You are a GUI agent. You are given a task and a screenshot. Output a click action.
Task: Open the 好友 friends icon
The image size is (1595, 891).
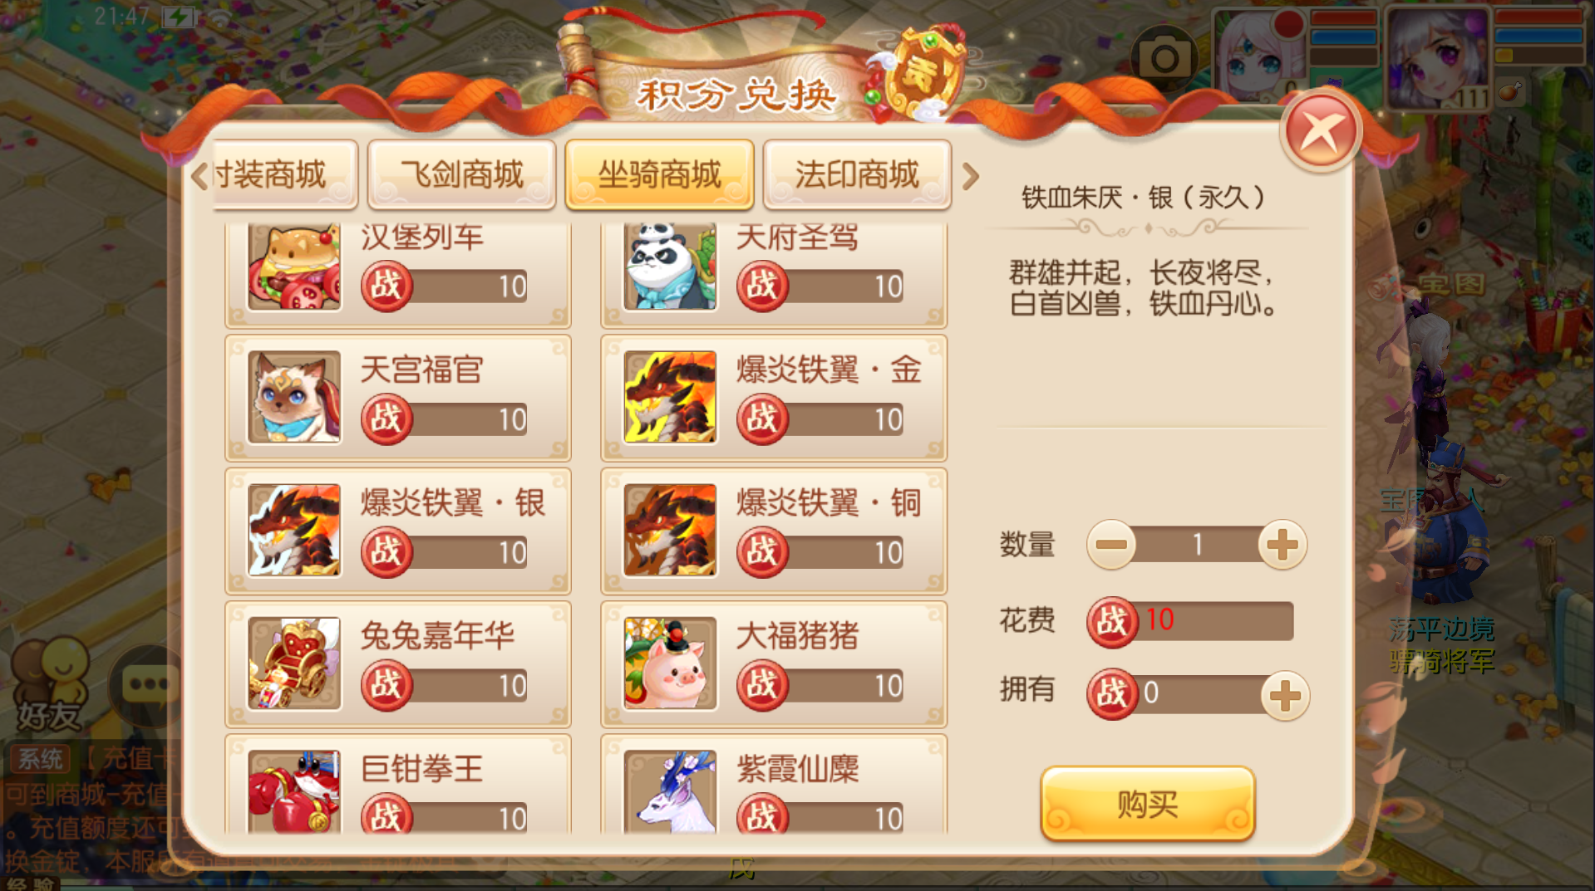pos(50,686)
